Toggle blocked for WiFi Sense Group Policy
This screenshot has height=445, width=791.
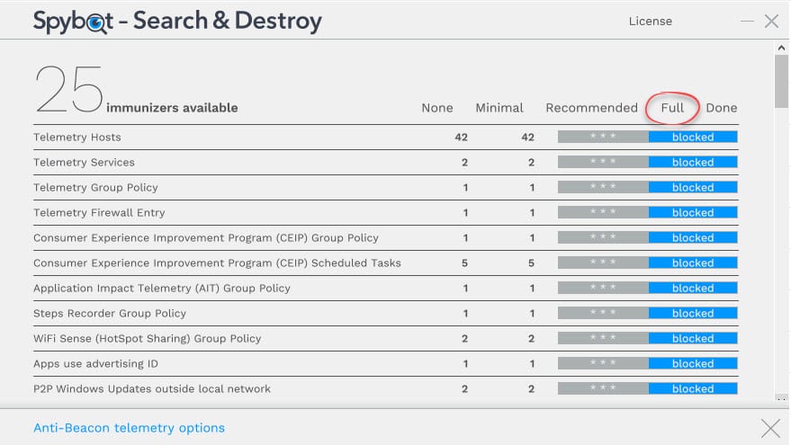[693, 338]
